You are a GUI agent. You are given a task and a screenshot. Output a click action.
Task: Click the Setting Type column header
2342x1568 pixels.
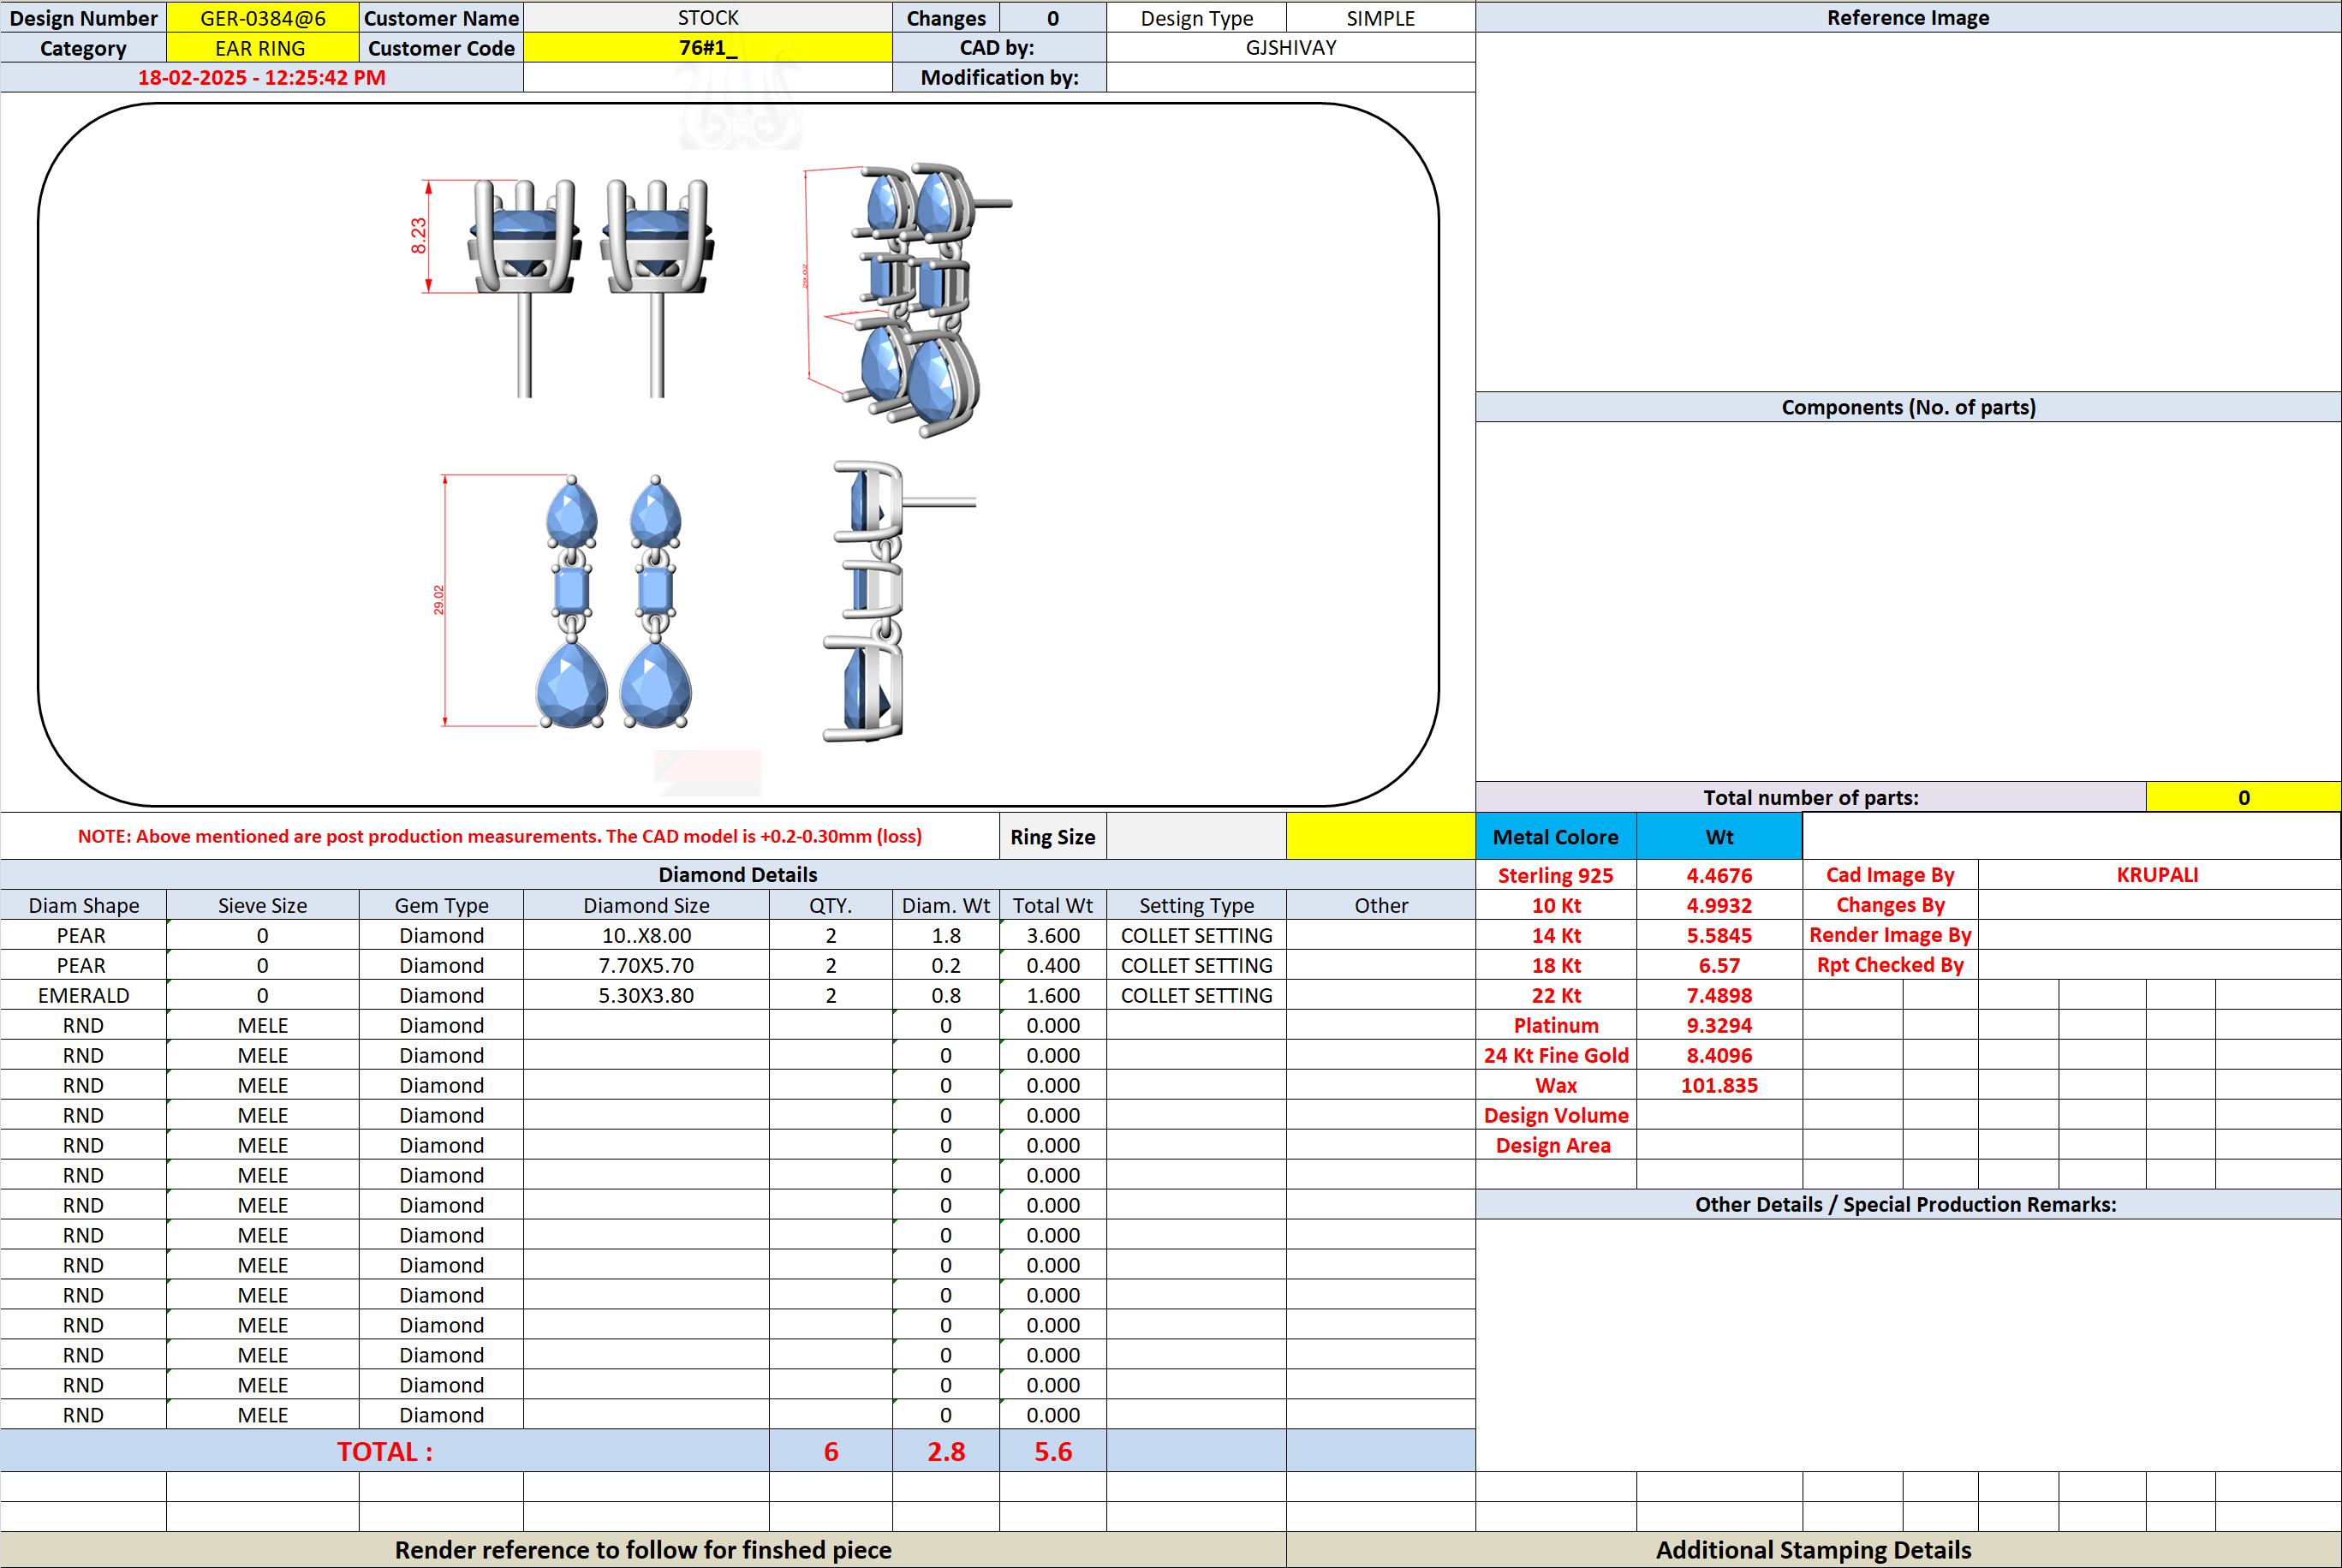coord(1196,905)
